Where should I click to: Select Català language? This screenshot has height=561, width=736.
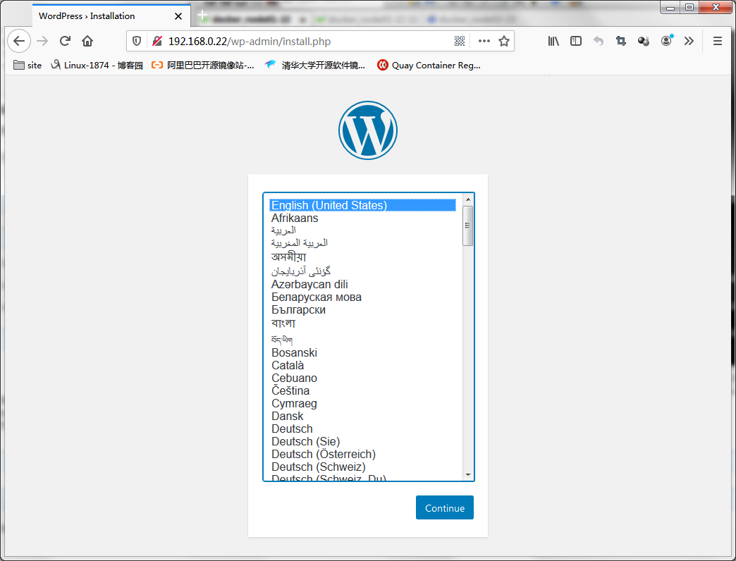pyautogui.click(x=363, y=365)
